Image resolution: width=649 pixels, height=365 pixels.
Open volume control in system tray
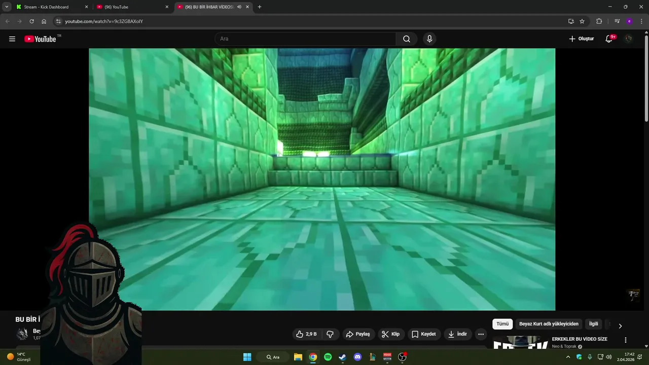point(608,357)
